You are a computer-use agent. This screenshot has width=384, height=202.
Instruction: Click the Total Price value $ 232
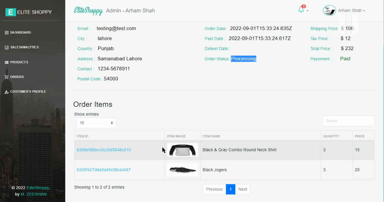tap(347, 48)
